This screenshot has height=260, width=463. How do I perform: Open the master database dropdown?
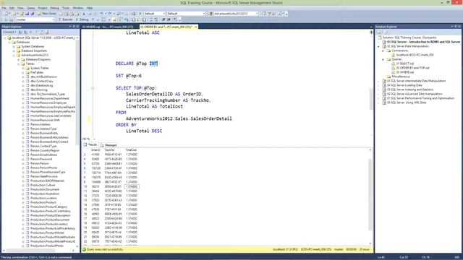35,19
